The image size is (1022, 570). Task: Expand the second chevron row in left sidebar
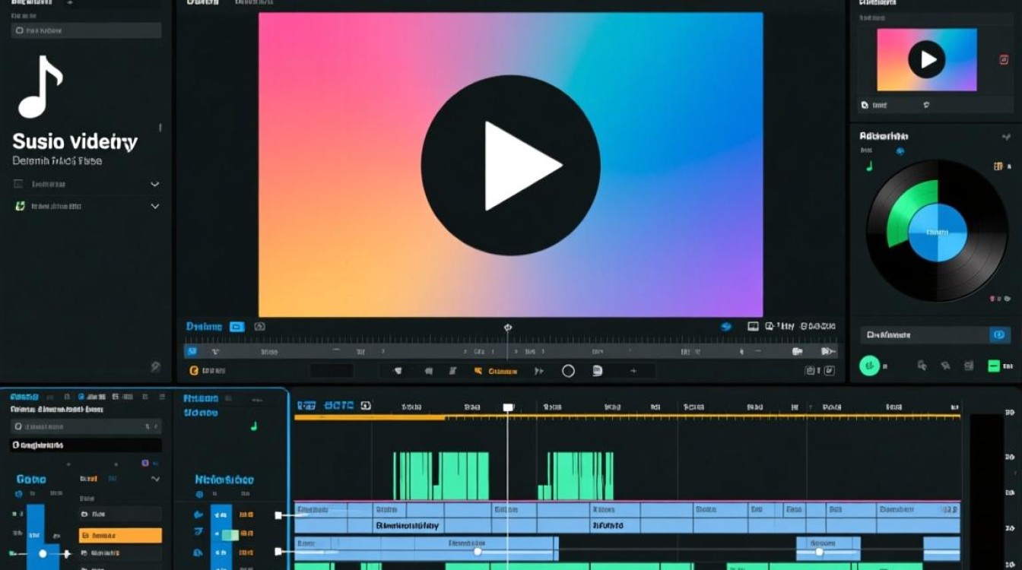coord(155,206)
